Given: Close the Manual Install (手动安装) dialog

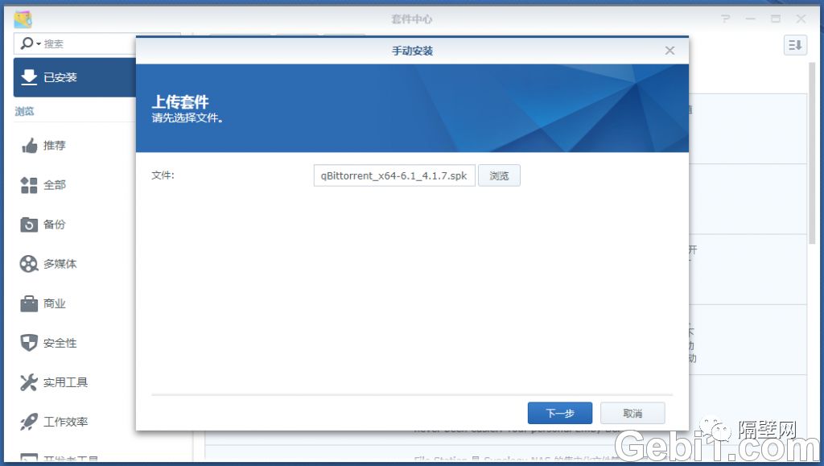Looking at the screenshot, I should tap(669, 51).
